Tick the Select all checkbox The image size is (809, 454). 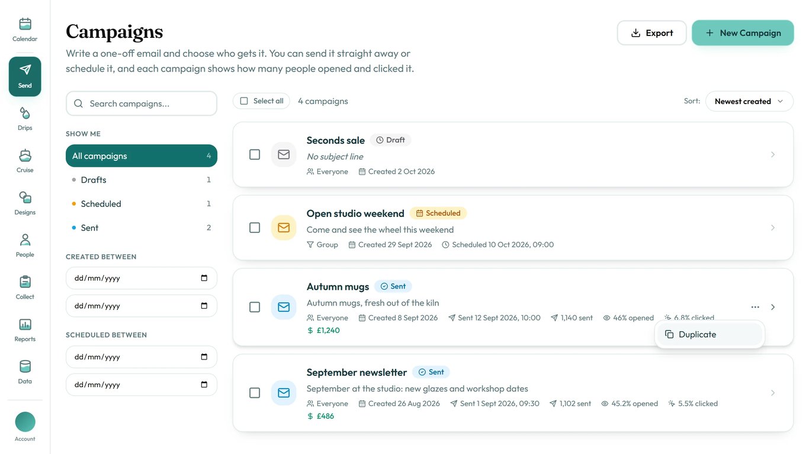[x=244, y=101]
